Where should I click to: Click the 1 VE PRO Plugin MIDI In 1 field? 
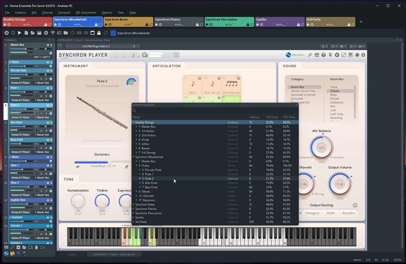[x=96, y=46]
